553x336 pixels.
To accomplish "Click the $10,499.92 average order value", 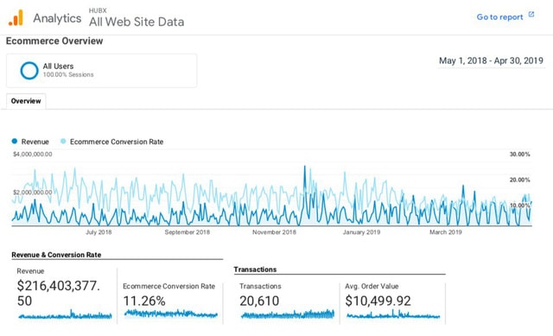I will 378,301.
